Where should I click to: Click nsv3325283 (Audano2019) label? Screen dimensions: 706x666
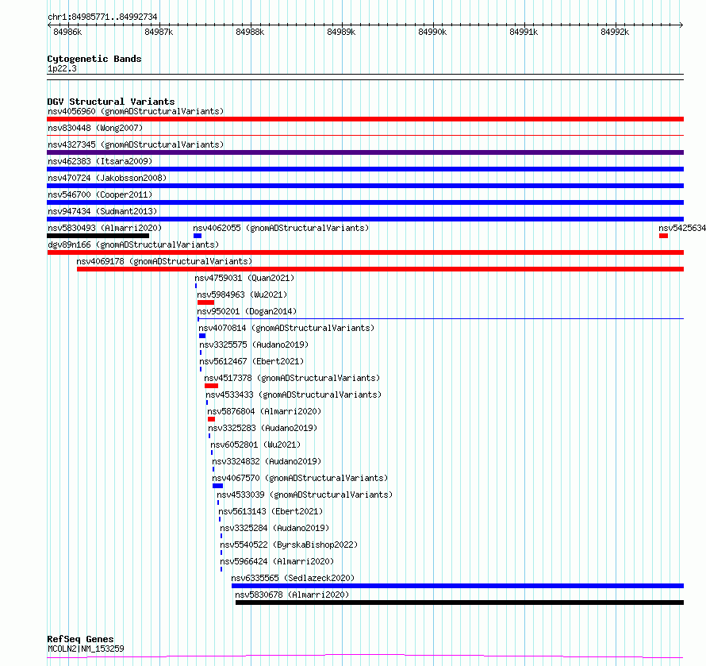[x=263, y=428]
